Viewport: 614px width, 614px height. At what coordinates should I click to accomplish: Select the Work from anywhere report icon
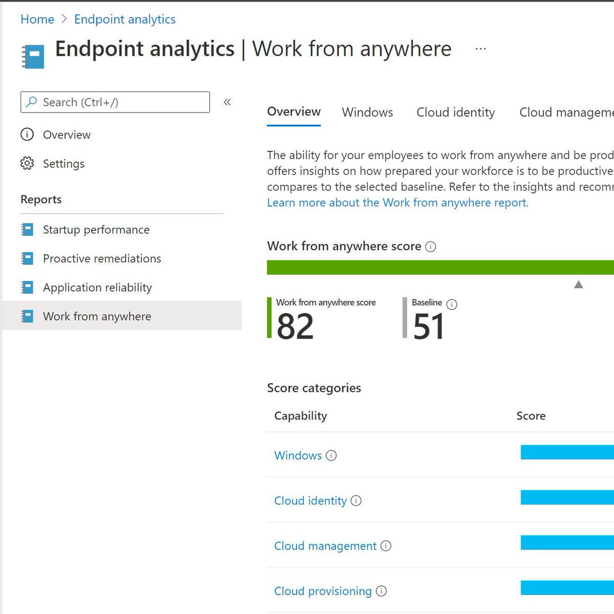point(27,316)
